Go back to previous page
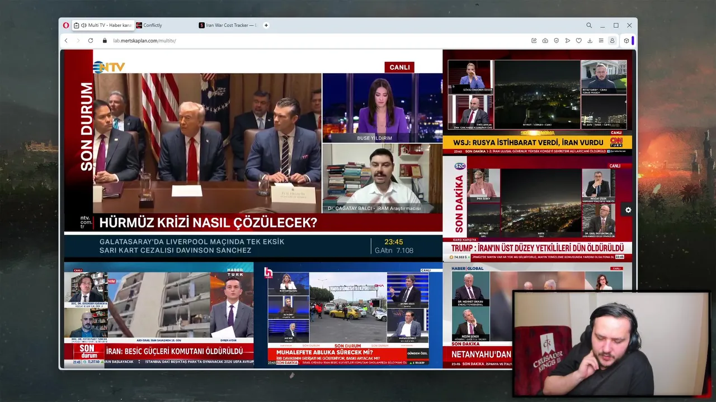 click(66, 41)
